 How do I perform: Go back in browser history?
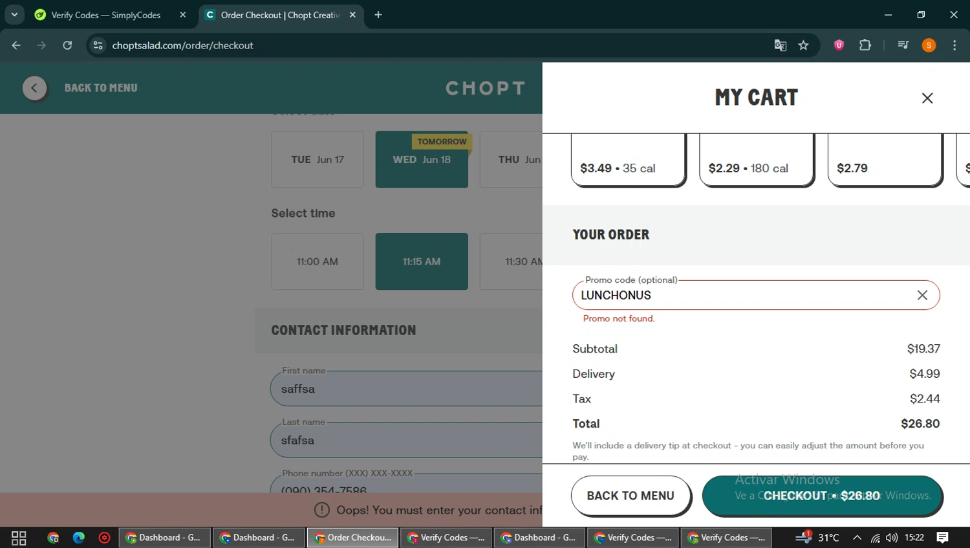point(16,45)
